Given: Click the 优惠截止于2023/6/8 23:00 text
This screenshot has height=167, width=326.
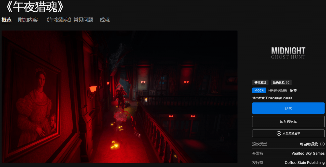Looking at the screenshot, I should [272, 98].
